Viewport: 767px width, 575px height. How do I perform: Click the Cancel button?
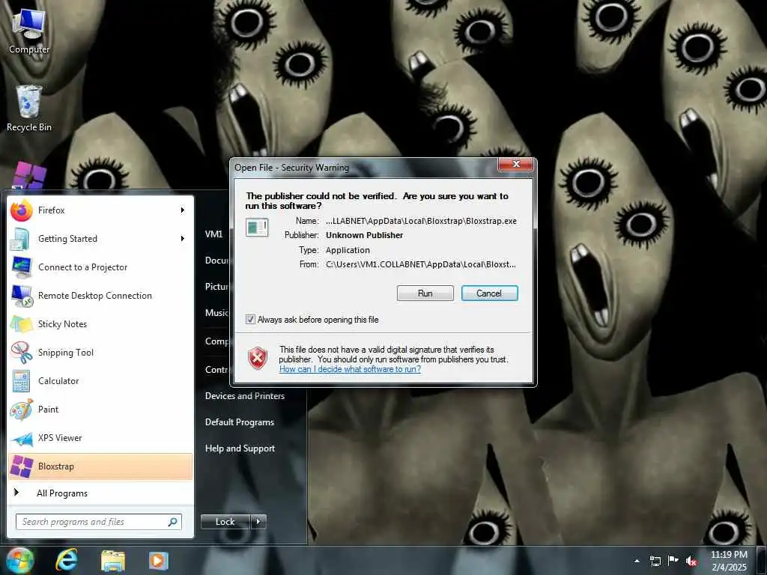pyautogui.click(x=489, y=293)
